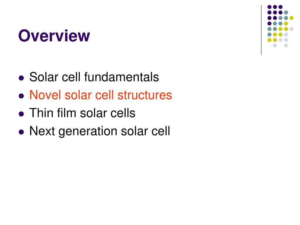Click the Next generation solar cell item
The width and height of the screenshot is (300, 225).
pos(100,131)
